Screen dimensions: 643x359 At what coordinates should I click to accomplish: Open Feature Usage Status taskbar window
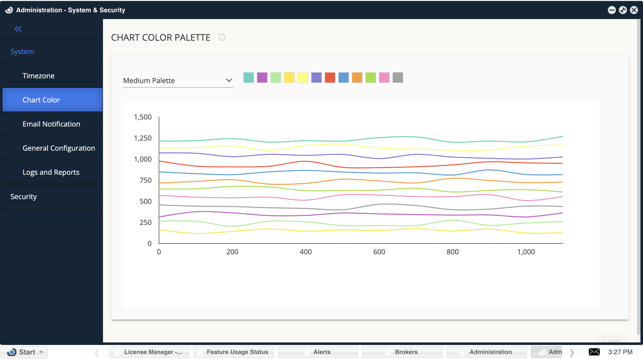click(234, 352)
